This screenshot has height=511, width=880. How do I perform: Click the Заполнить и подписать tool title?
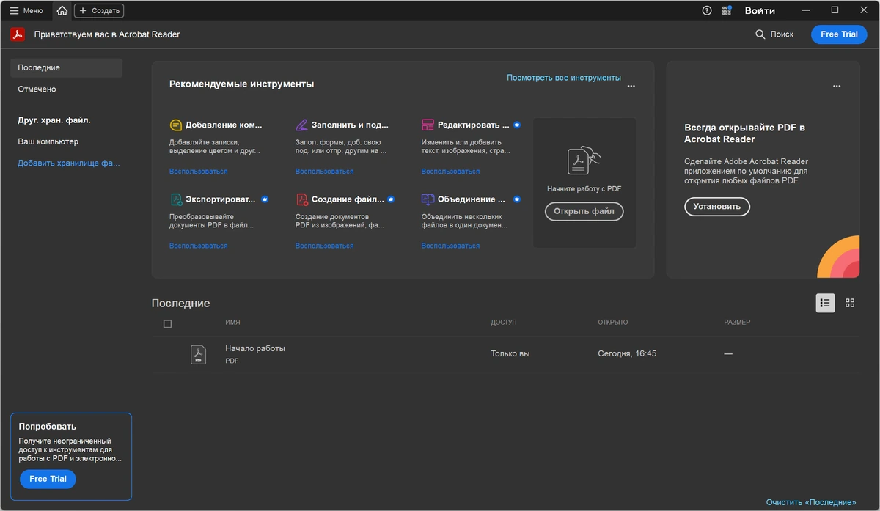pos(350,125)
